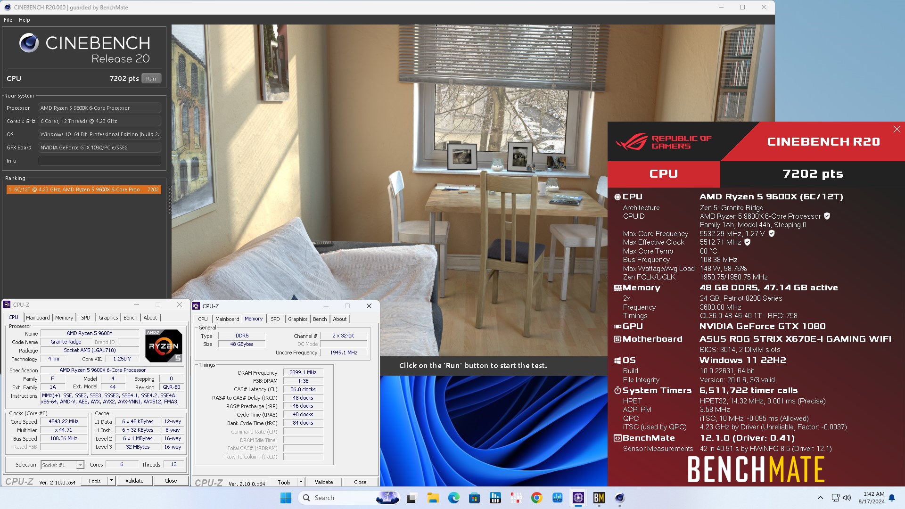Close the ROG BenchMate result panel
Screen dimensions: 905x509
point(897,129)
